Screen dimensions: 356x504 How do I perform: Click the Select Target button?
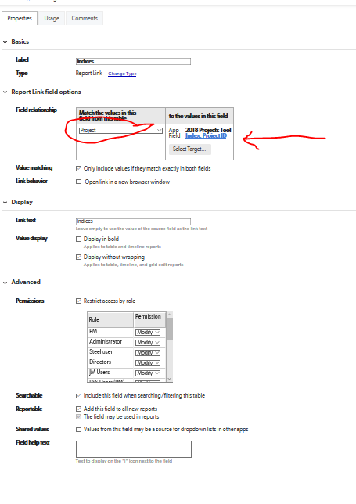[x=190, y=149]
